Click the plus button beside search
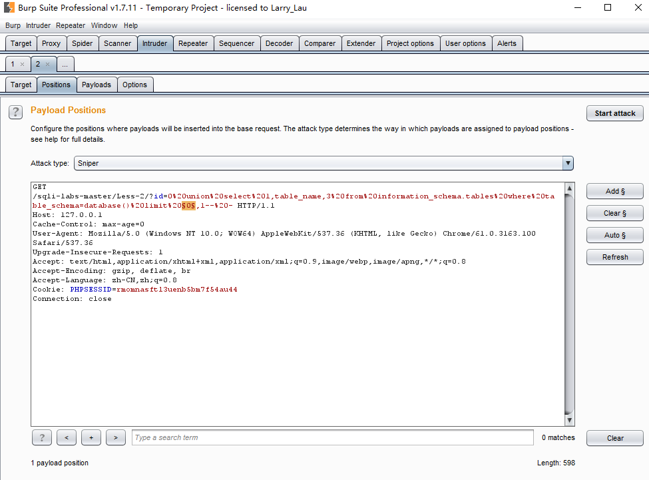Image resolution: width=649 pixels, height=480 pixels. tap(91, 437)
